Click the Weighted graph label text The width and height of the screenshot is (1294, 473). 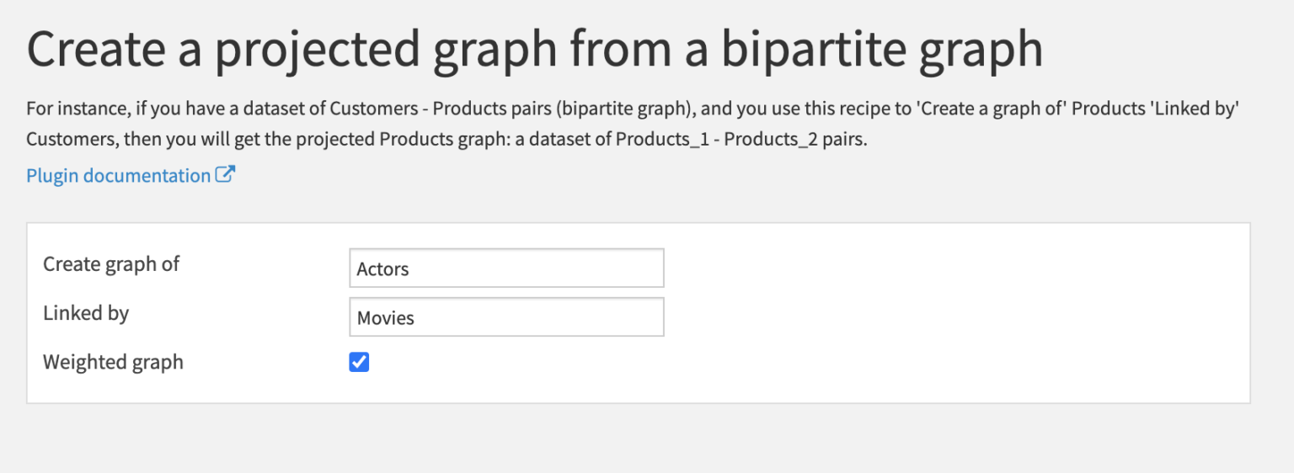tap(113, 363)
